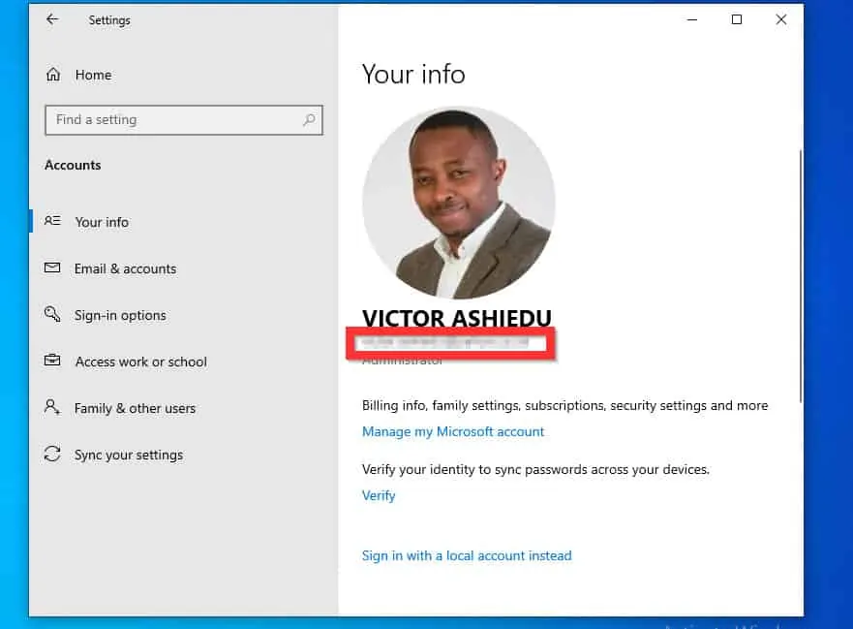Click the Home house icon
This screenshot has height=629, width=853.
(53, 75)
